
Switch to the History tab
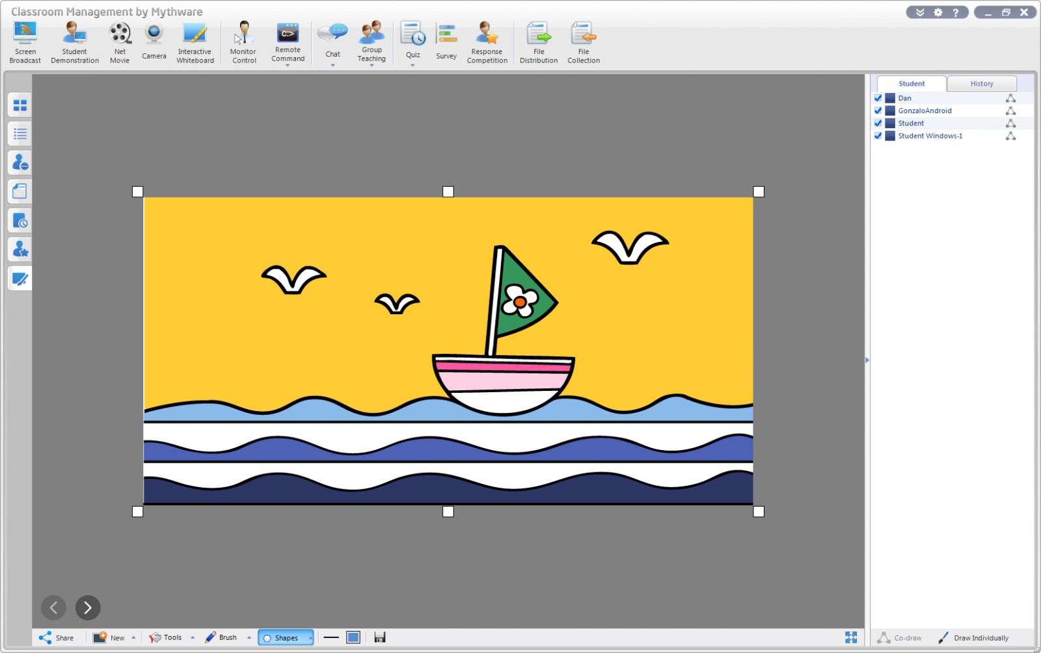tap(981, 83)
